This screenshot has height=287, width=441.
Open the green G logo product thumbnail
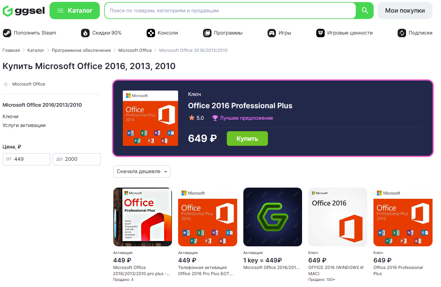(273, 217)
